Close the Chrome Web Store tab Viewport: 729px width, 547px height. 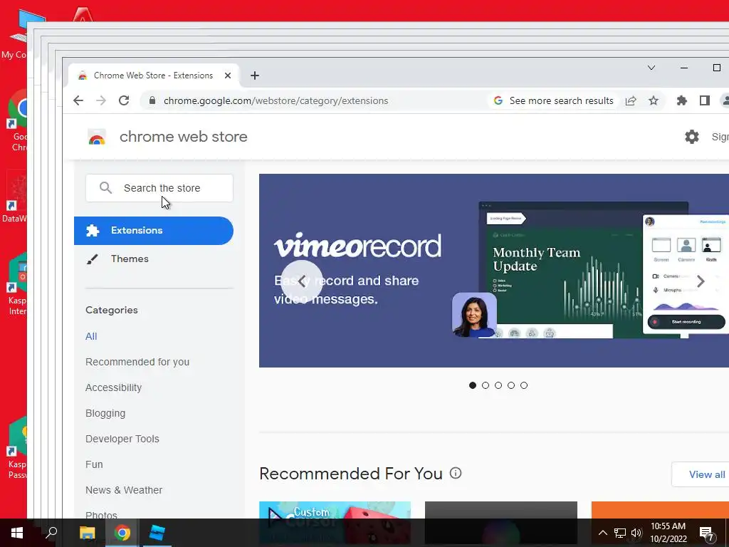click(x=228, y=75)
